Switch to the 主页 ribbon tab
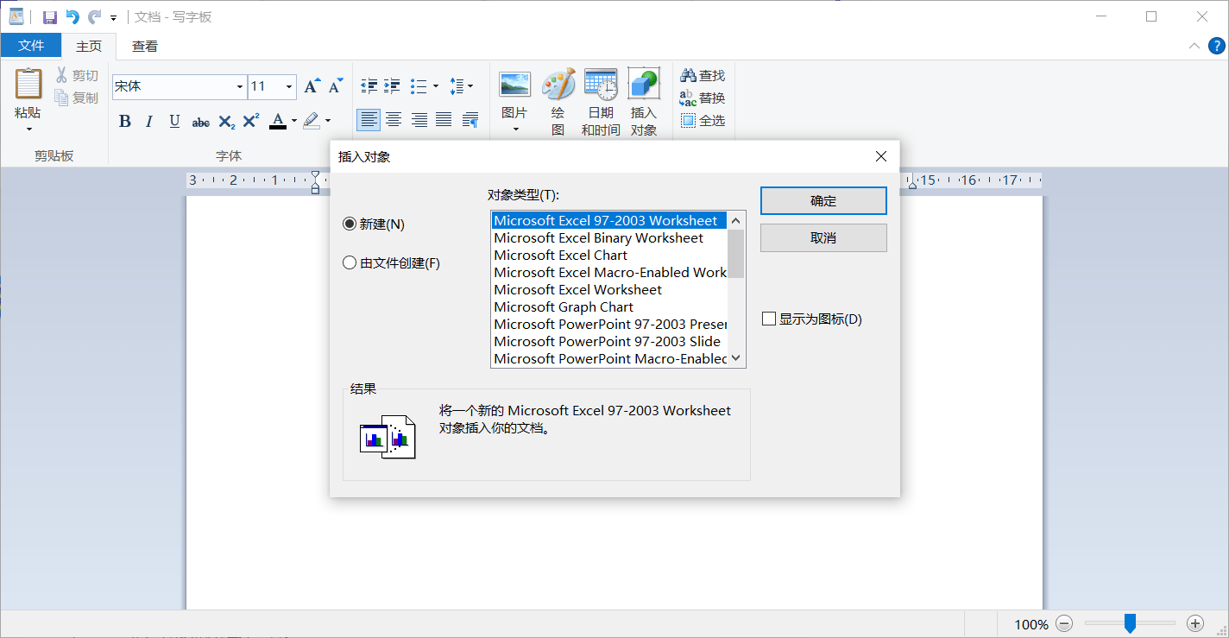This screenshot has height=638, width=1229. pos(89,46)
